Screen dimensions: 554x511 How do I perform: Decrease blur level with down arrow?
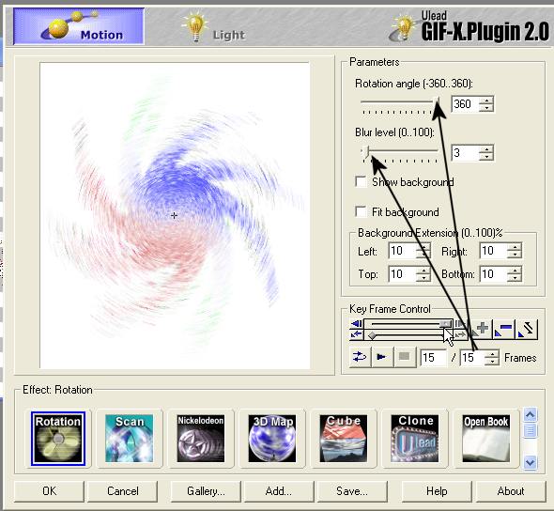point(487,157)
